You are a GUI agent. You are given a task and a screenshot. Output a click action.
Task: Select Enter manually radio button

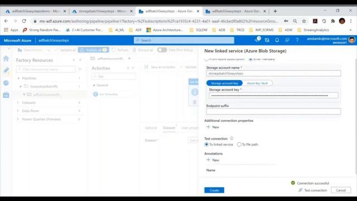[x=250, y=59]
